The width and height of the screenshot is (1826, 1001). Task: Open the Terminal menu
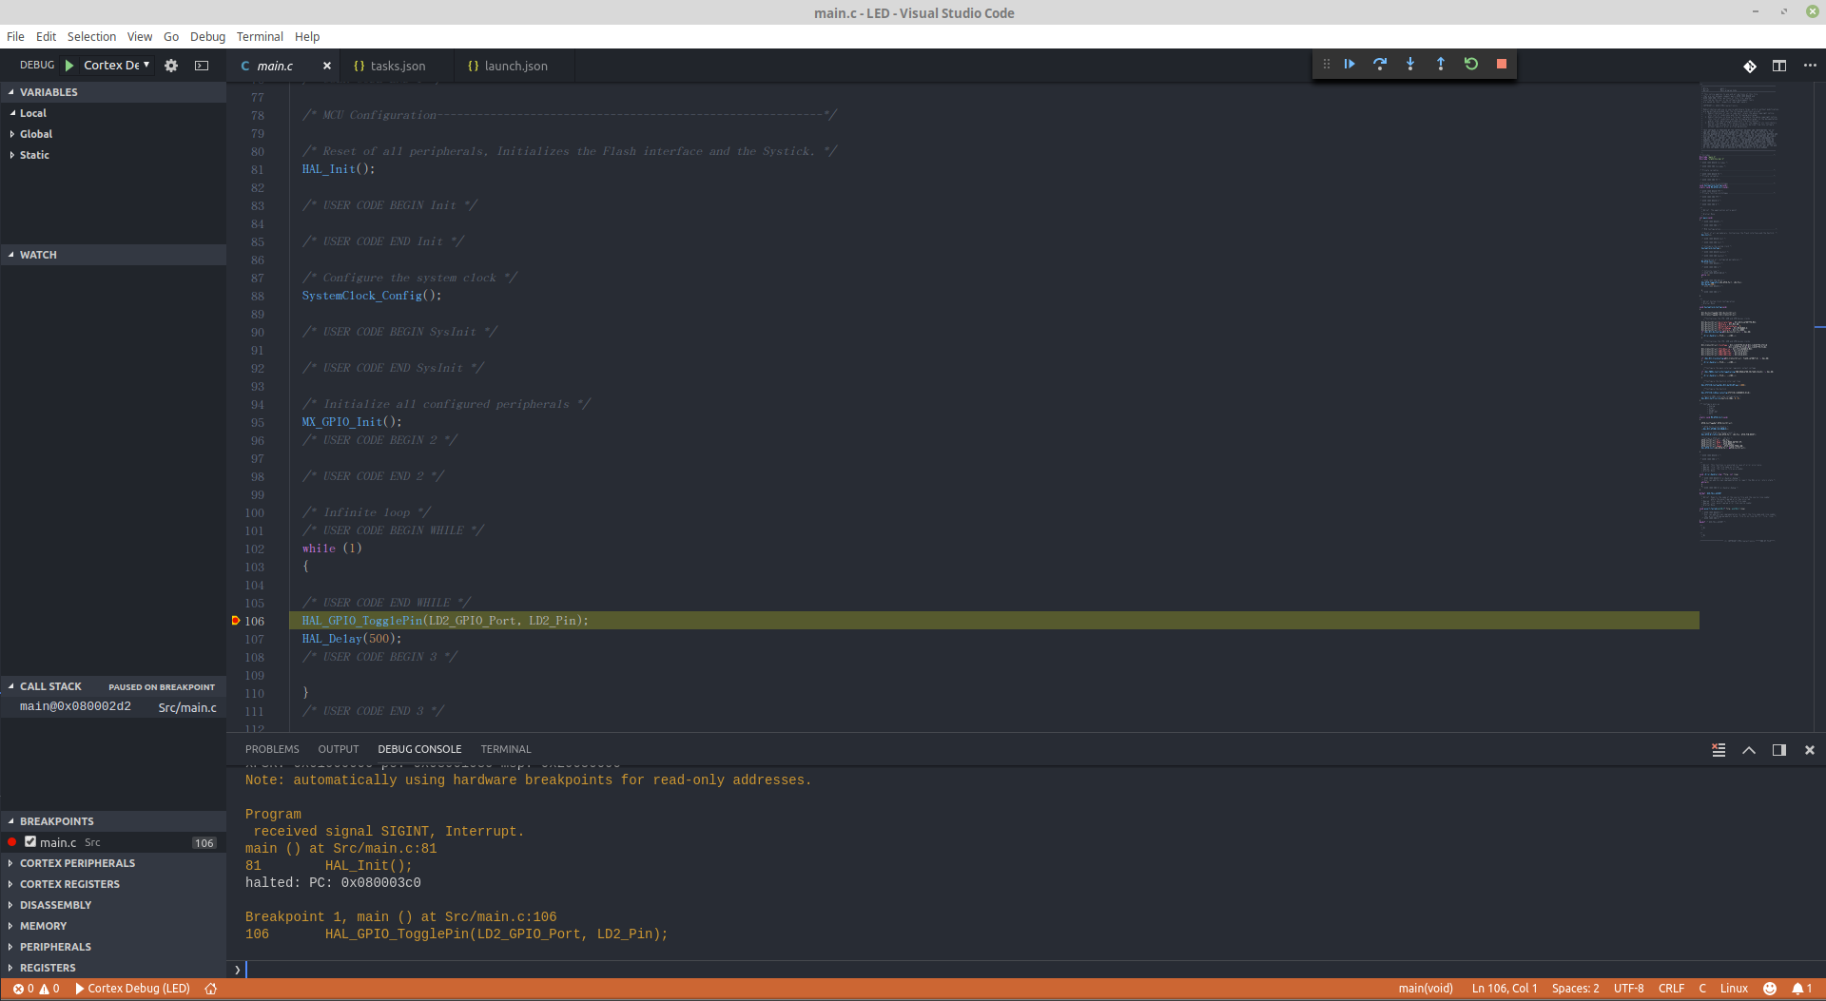(x=260, y=36)
